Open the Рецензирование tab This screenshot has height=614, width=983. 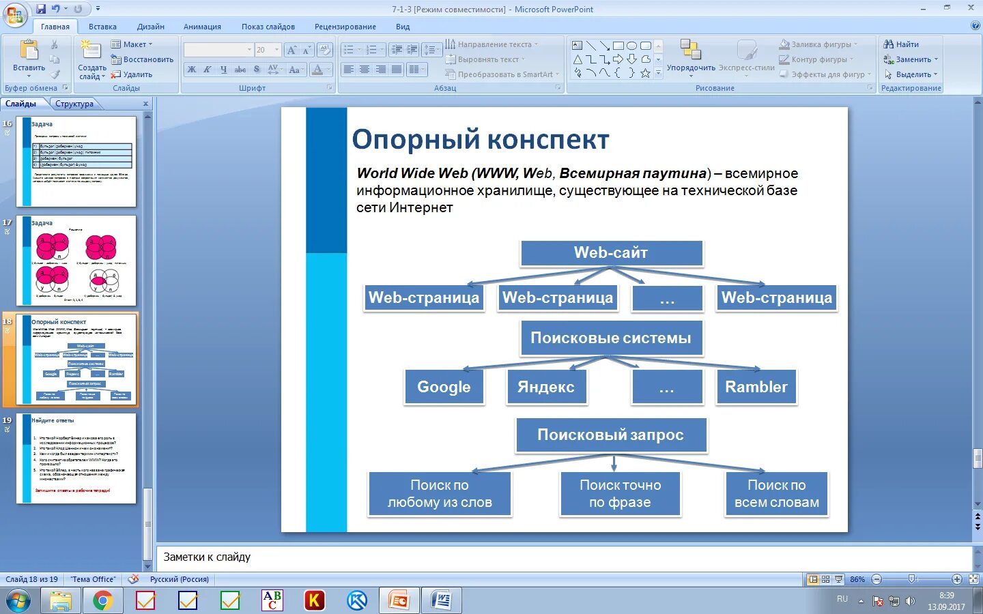pos(345,27)
